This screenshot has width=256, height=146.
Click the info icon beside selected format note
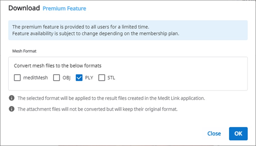pyautogui.click(x=12, y=98)
